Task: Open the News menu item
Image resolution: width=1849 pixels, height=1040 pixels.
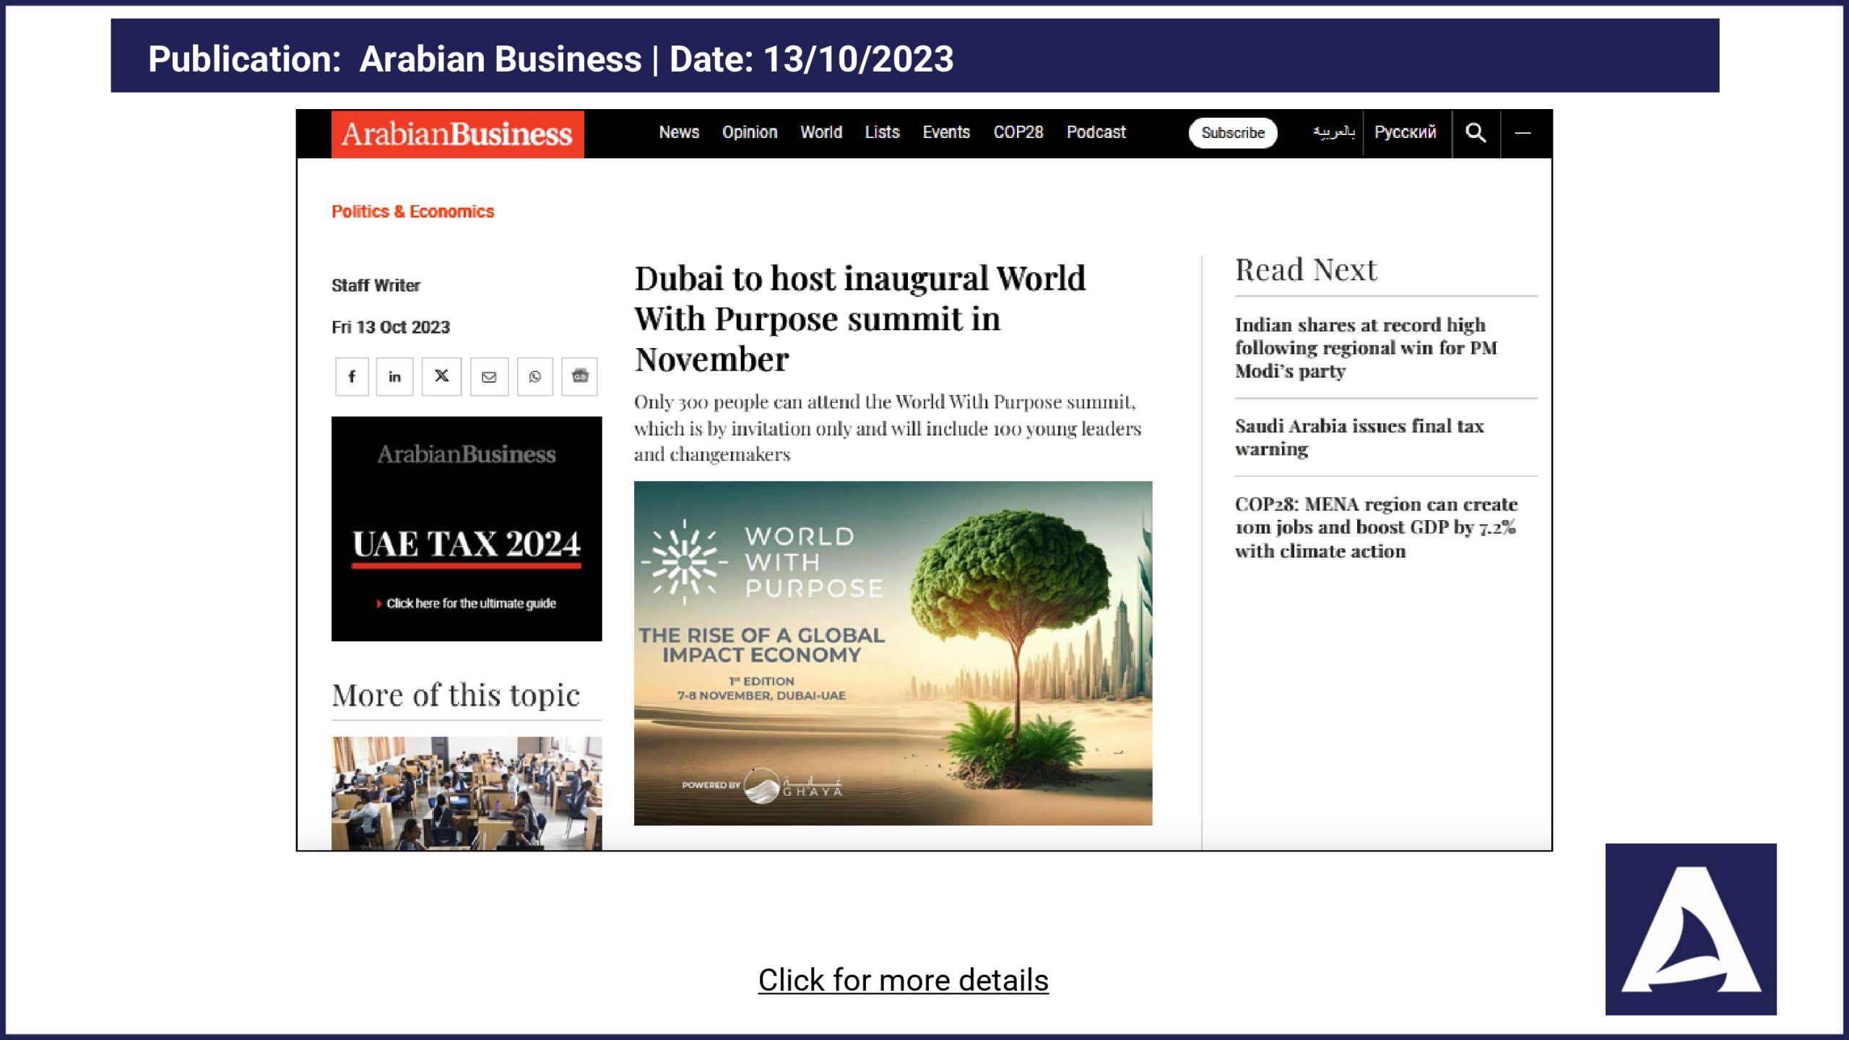Action: 679,132
